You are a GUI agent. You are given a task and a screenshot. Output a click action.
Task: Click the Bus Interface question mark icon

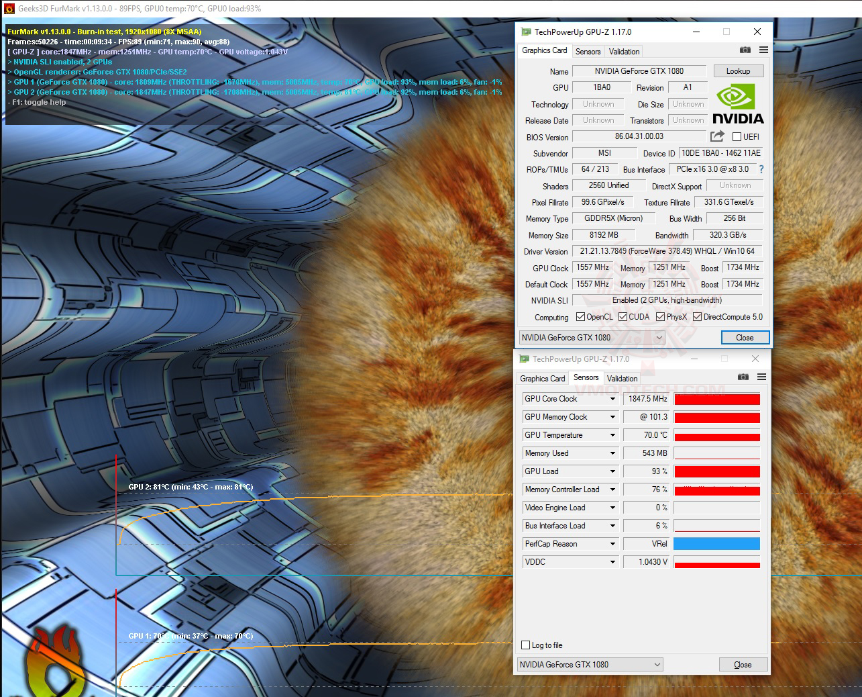761,169
